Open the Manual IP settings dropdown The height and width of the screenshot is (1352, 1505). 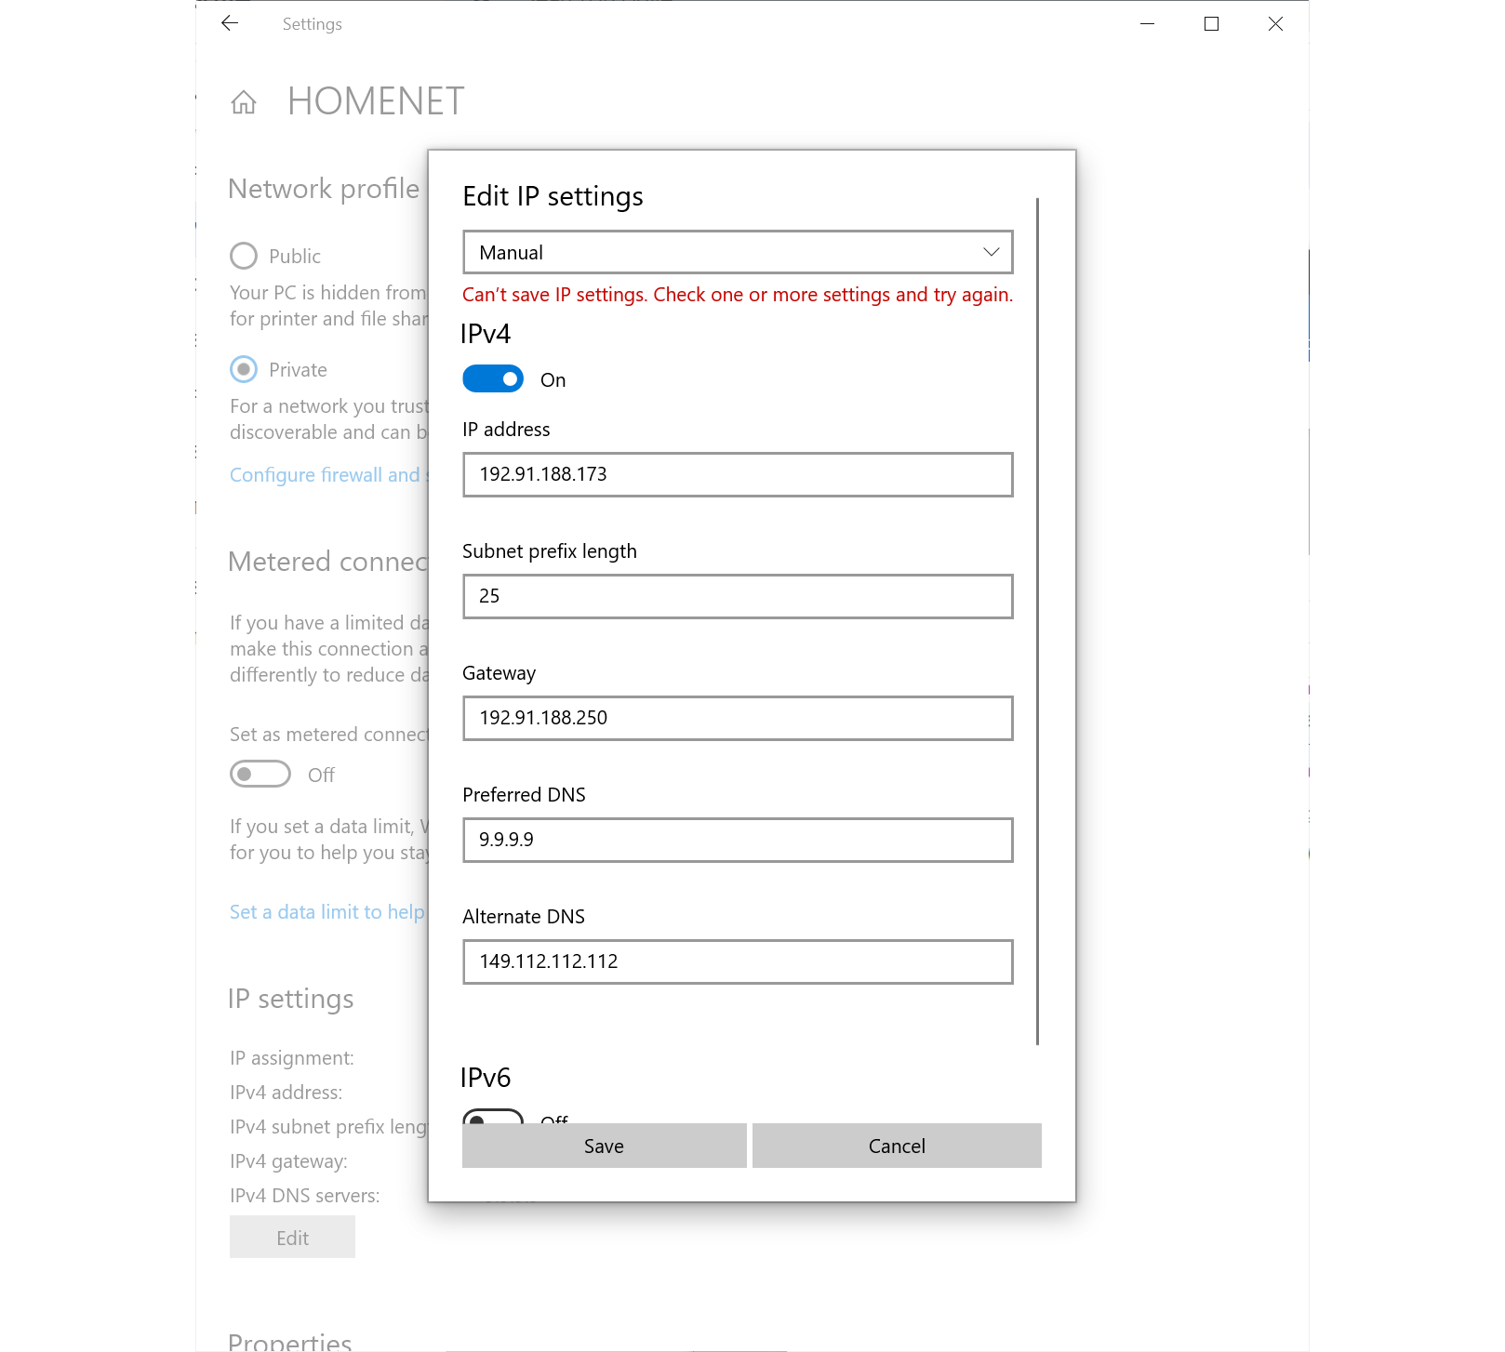(737, 252)
